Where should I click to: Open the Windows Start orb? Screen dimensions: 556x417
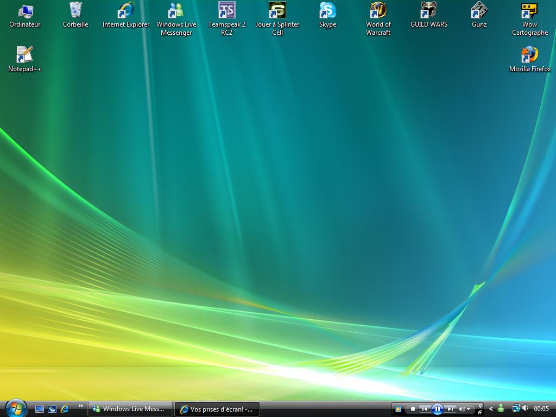tap(16, 408)
